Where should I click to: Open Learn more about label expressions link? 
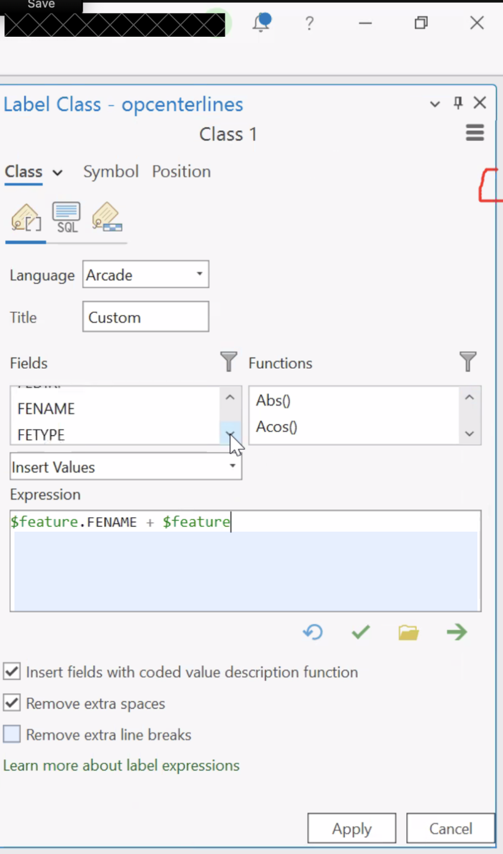[x=121, y=765]
